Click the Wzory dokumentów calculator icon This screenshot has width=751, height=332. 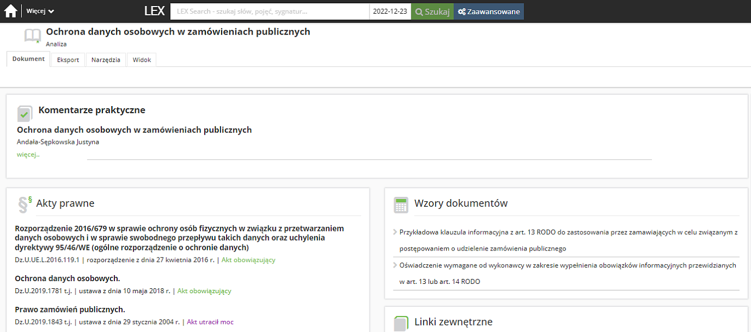[401, 205]
